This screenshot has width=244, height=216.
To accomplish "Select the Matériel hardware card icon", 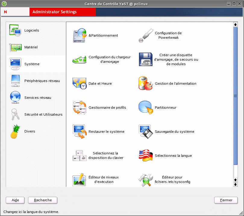I will (x=15, y=47).
